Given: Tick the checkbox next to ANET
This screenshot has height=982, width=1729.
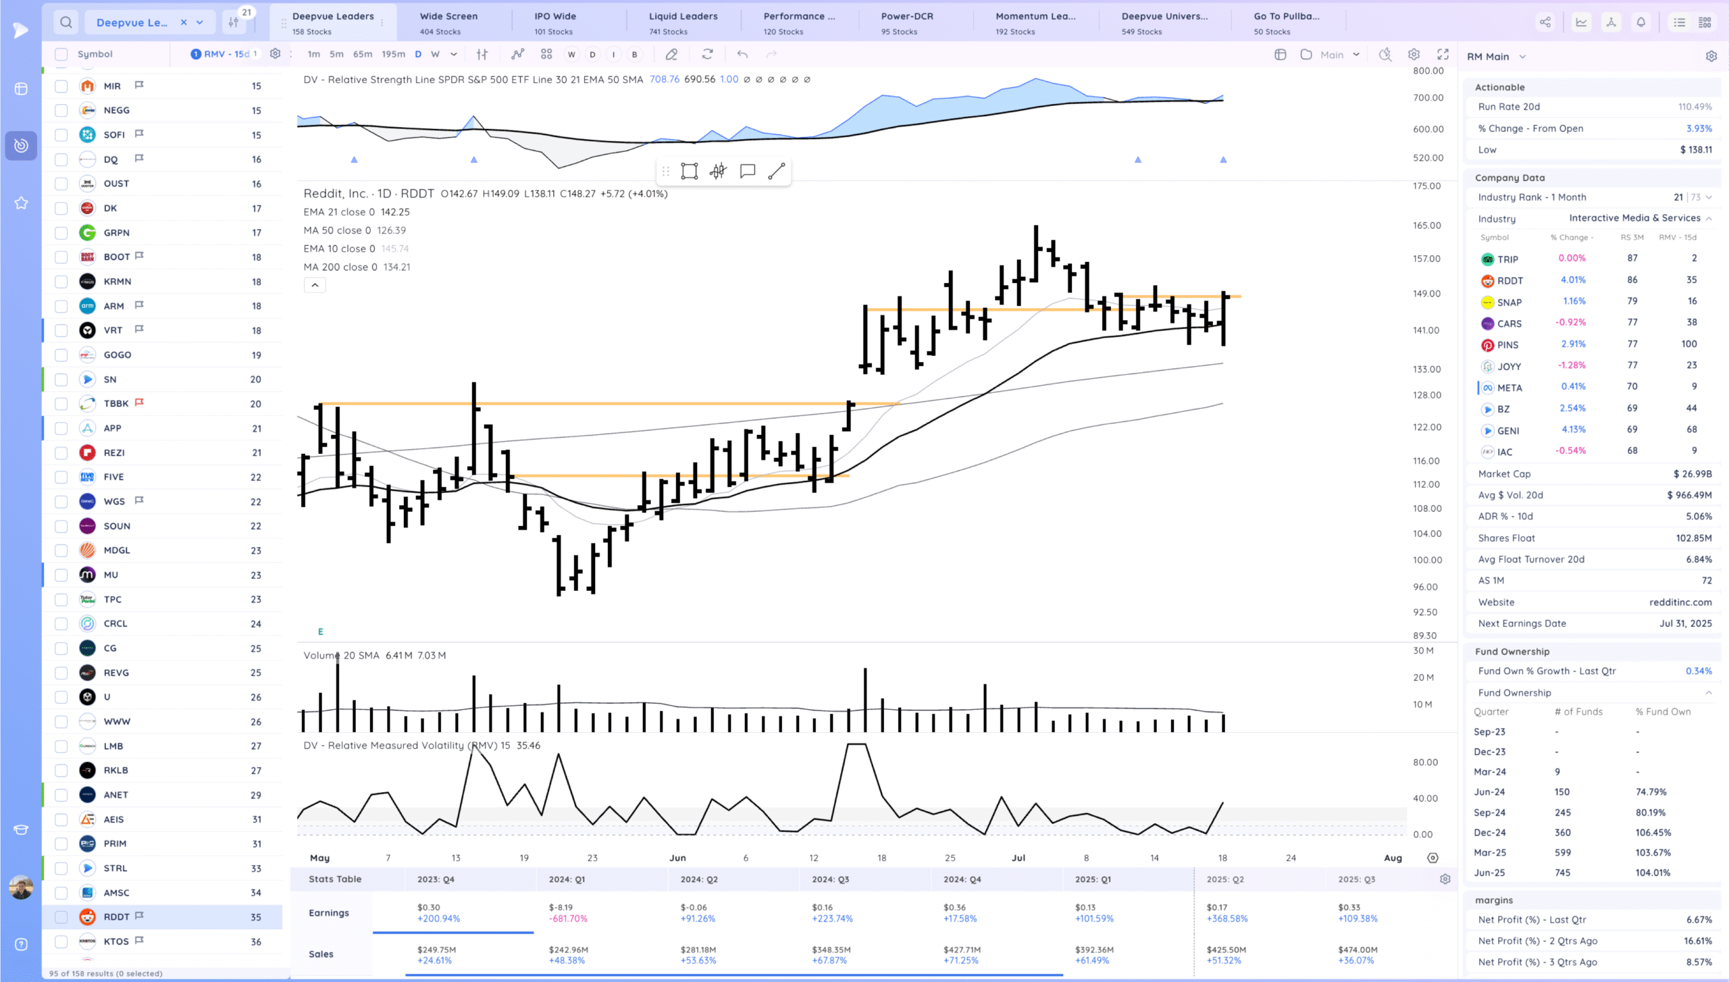Looking at the screenshot, I should click(61, 795).
